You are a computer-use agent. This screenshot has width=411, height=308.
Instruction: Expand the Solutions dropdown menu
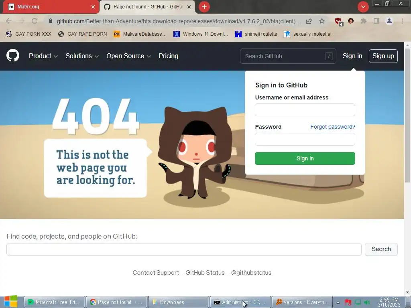tap(82, 56)
